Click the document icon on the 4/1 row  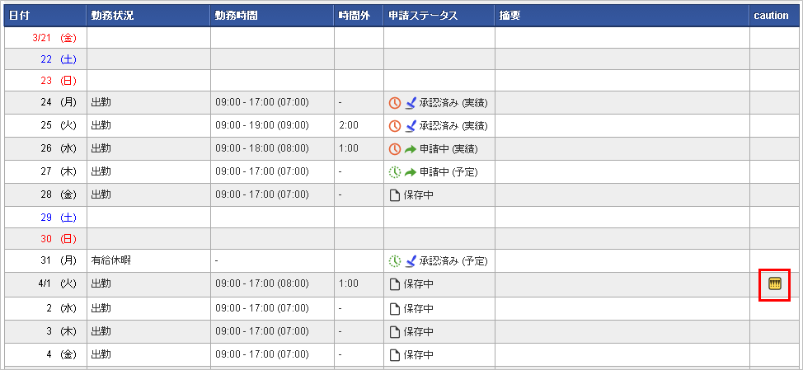[394, 284]
